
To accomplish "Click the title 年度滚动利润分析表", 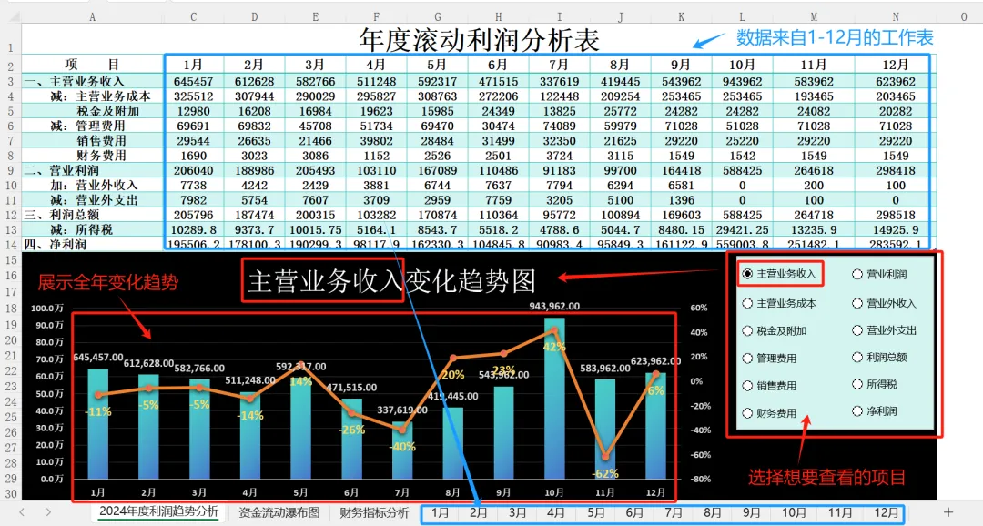I will [x=479, y=39].
